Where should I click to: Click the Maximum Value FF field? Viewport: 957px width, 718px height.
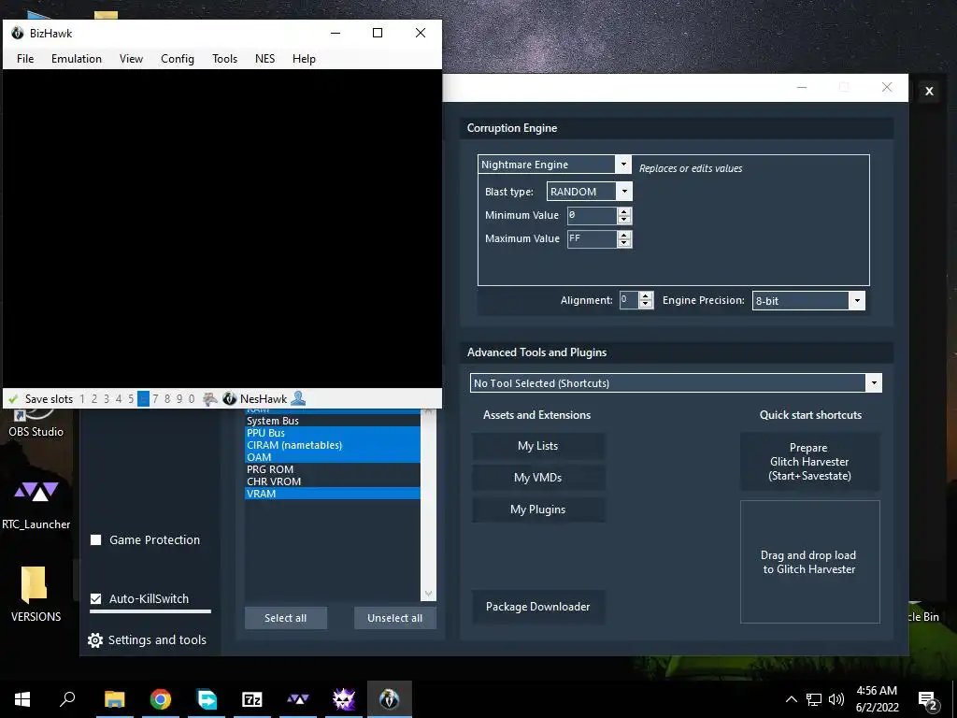coord(592,238)
